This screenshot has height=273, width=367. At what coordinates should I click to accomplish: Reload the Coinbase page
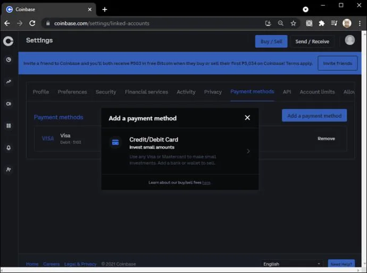tap(32, 23)
